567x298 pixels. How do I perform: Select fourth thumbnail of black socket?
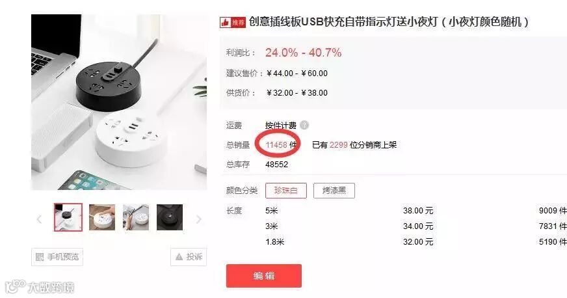(170, 217)
